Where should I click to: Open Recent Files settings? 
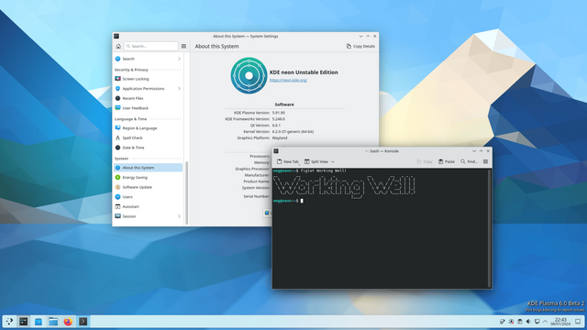click(x=148, y=98)
